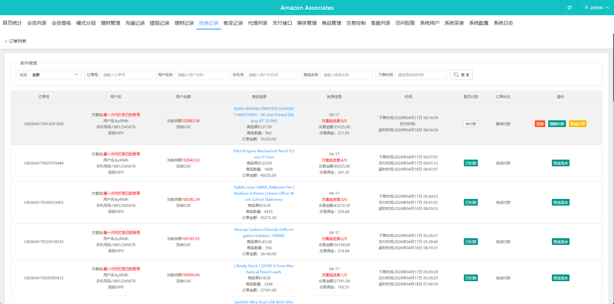Open 提现记录 page
Screen dimensions: 614x304
160,23
